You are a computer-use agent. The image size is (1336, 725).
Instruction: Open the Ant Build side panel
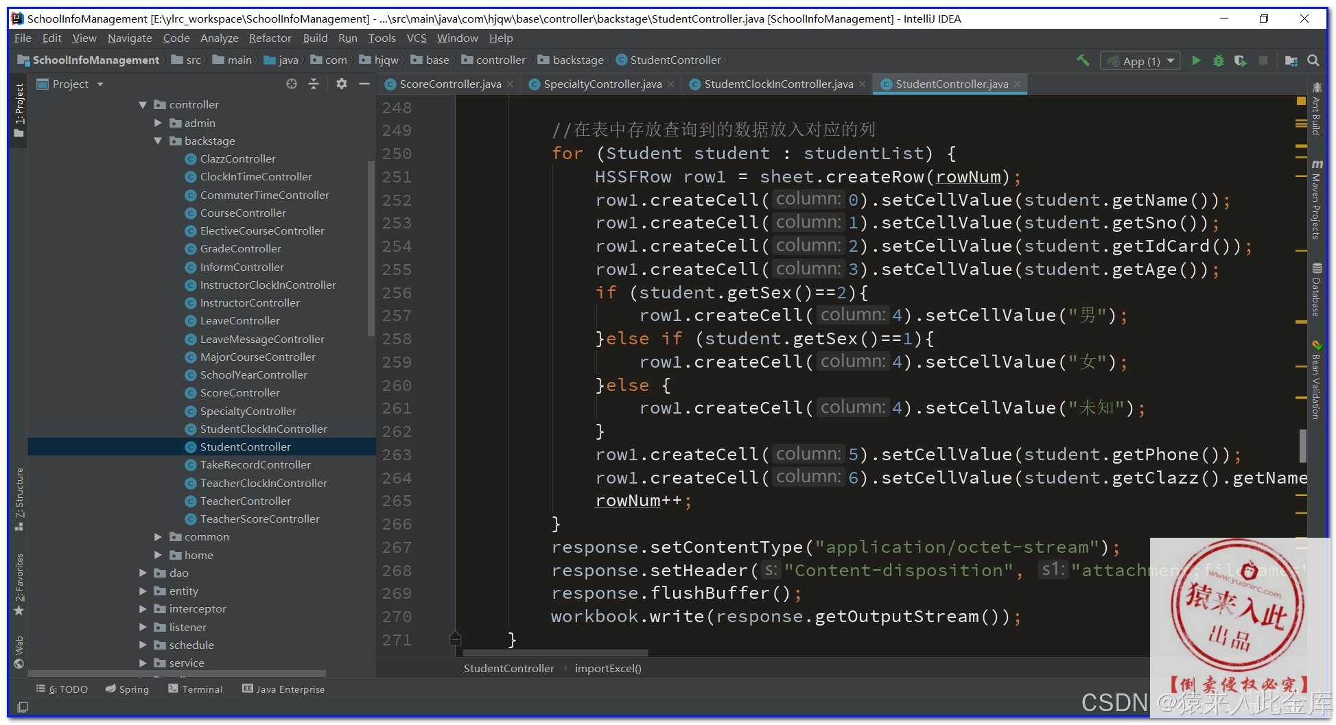1316,108
